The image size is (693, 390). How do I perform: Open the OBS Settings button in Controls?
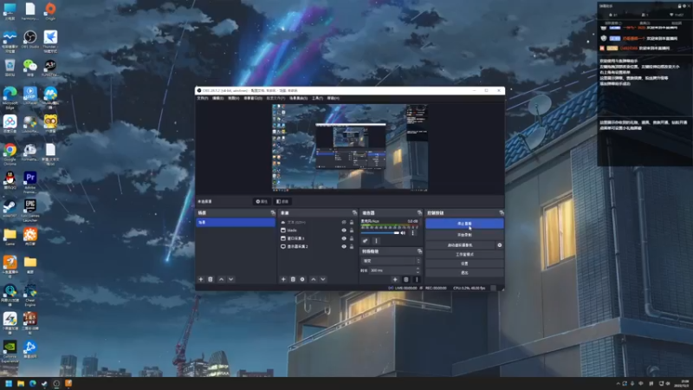click(464, 263)
